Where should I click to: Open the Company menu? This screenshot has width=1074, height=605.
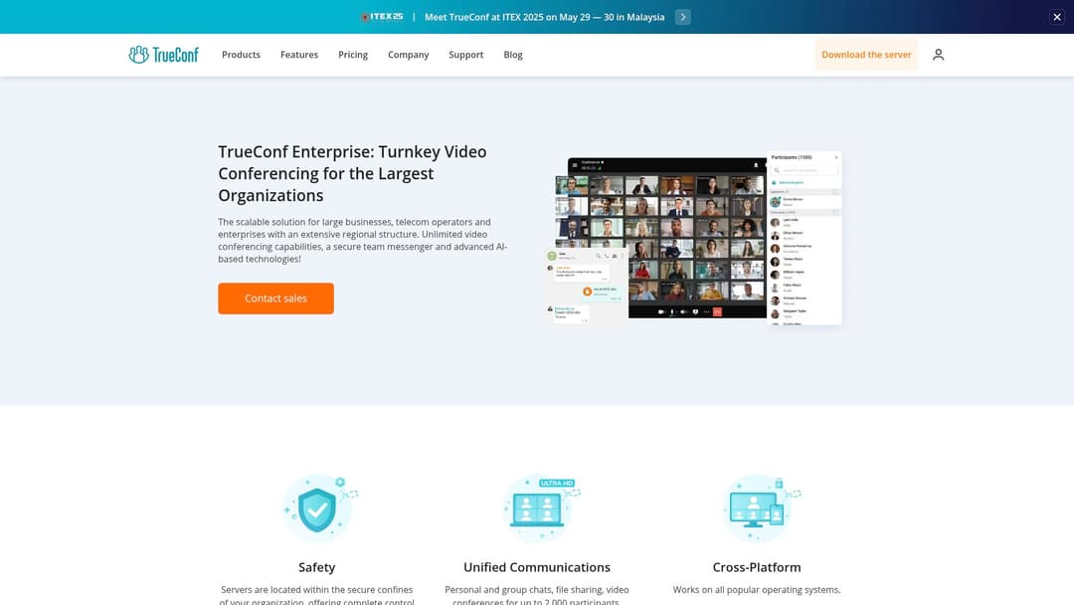pyautogui.click(x=409, y=55)
